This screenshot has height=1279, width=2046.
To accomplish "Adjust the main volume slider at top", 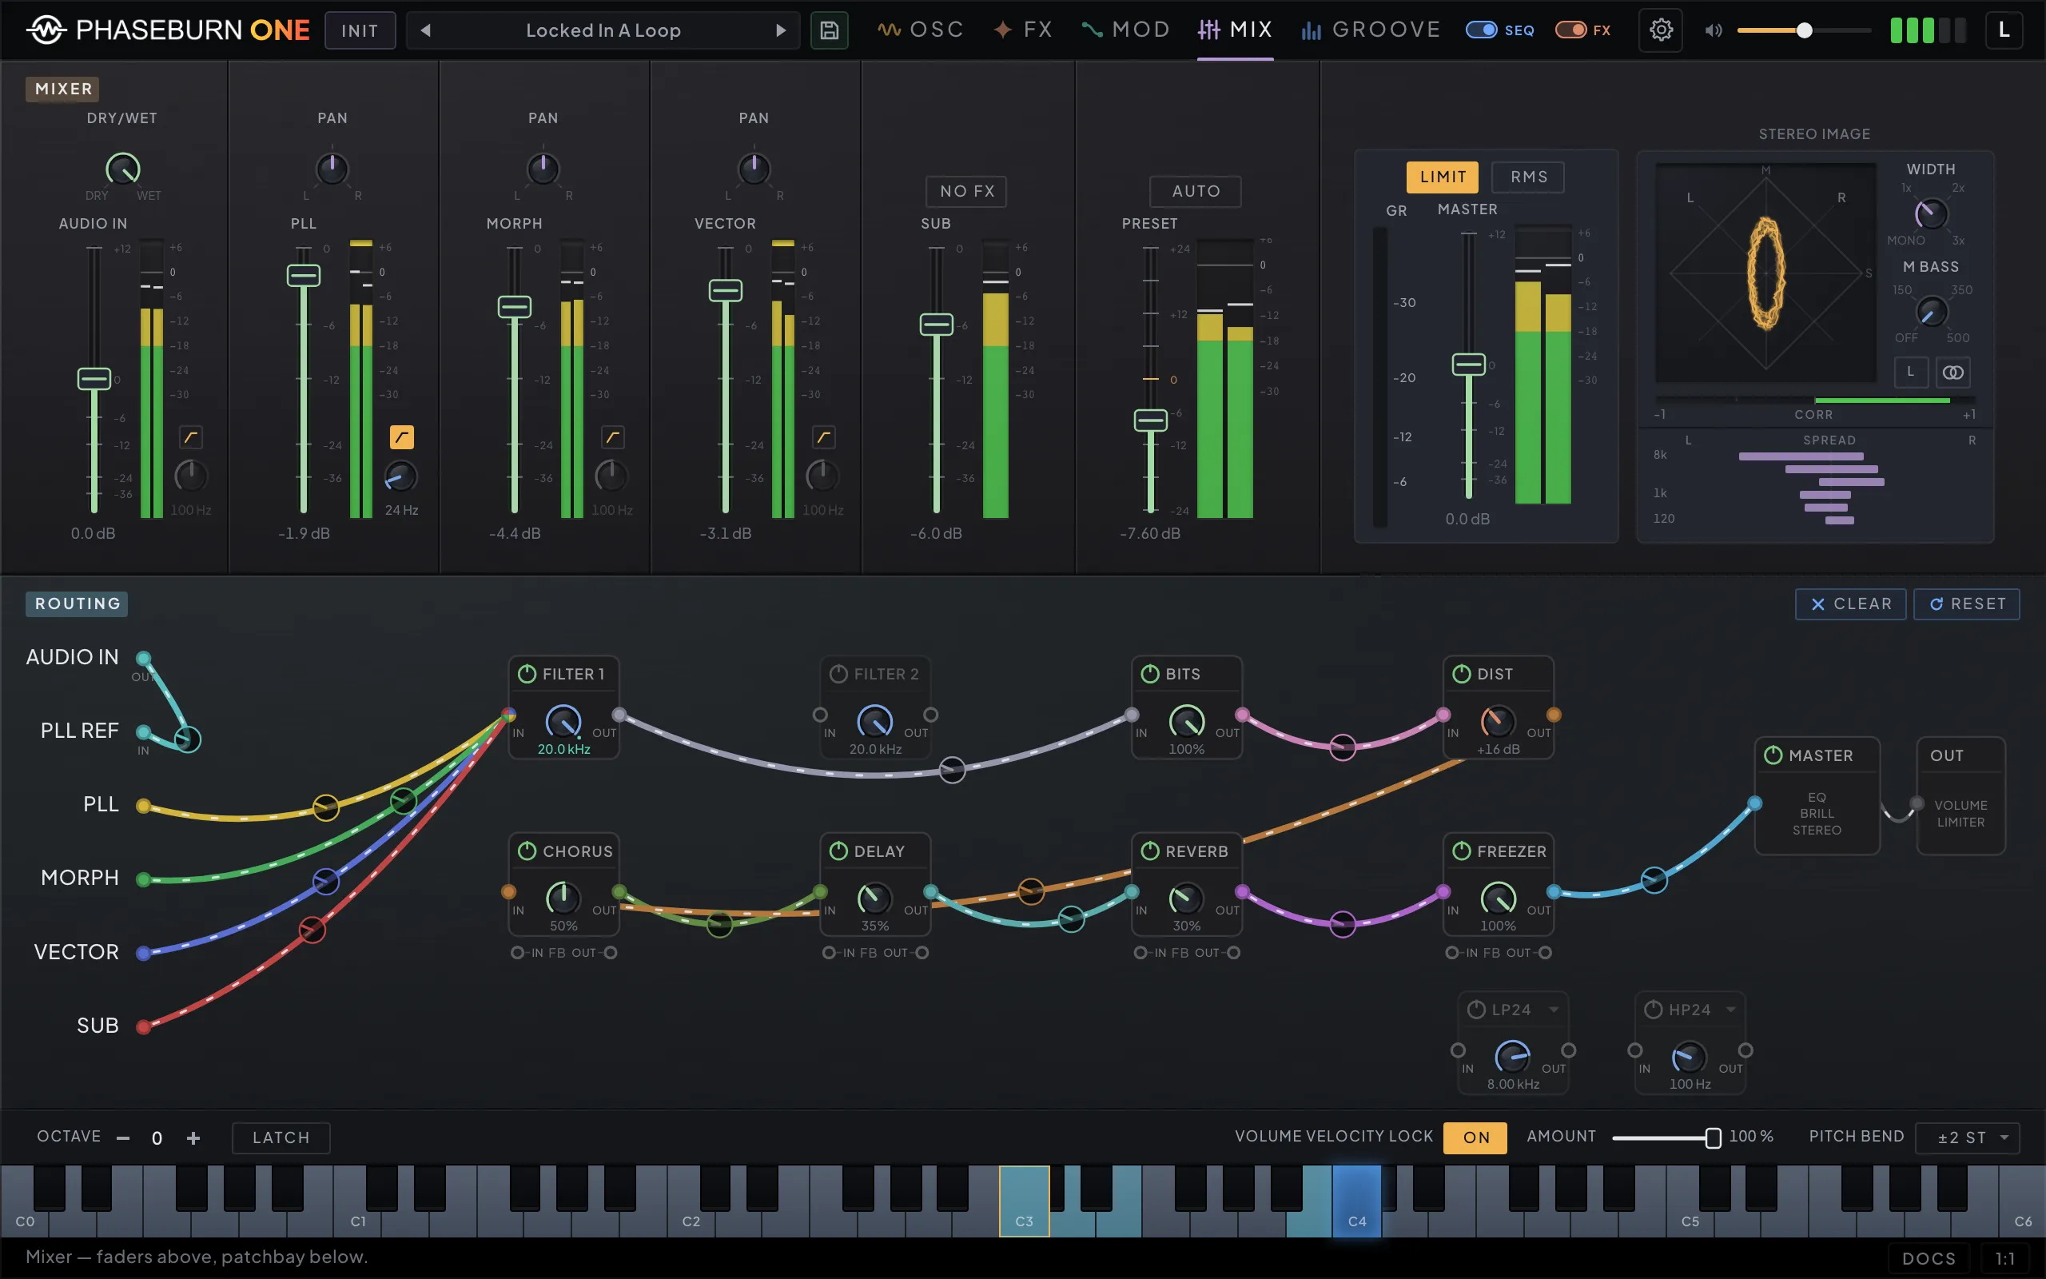I will [1803, 30].
